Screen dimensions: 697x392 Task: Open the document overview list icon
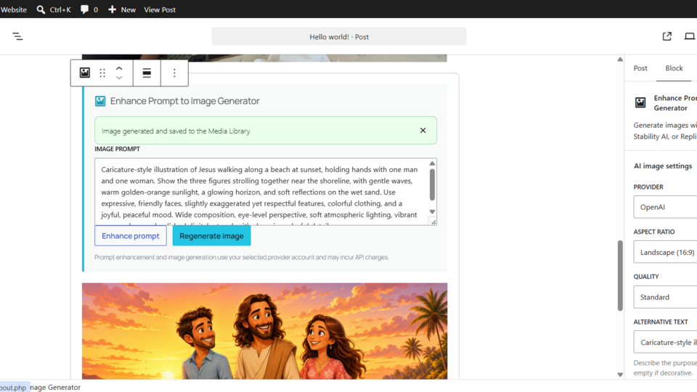[17, 36]
